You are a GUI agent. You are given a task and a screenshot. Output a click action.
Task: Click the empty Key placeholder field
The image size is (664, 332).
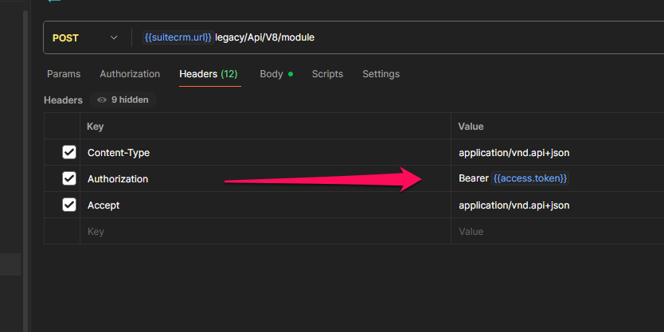[263, 232]
